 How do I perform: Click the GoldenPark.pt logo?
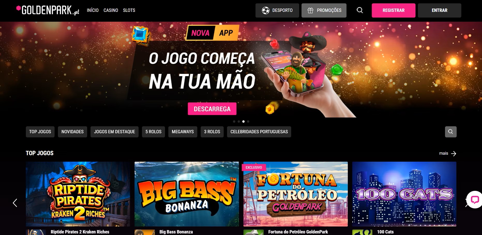coord(48,10)
